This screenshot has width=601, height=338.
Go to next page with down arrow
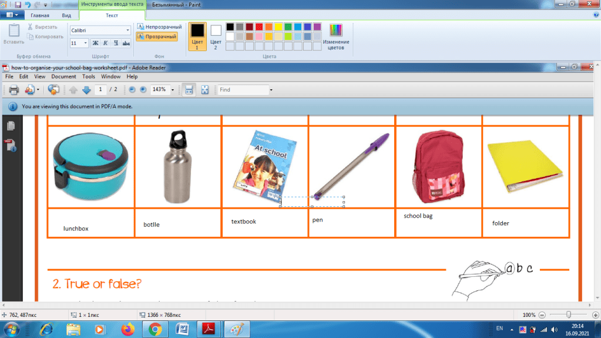pos(86,90)
